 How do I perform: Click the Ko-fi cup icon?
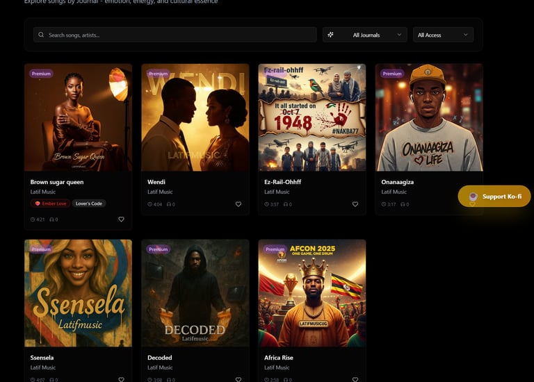coord(473,197)
